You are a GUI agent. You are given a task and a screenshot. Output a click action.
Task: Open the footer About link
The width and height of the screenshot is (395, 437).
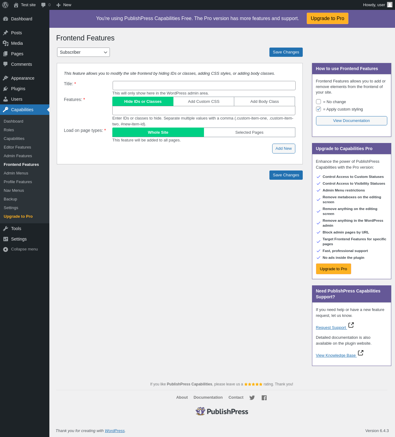tap(182, 397)
